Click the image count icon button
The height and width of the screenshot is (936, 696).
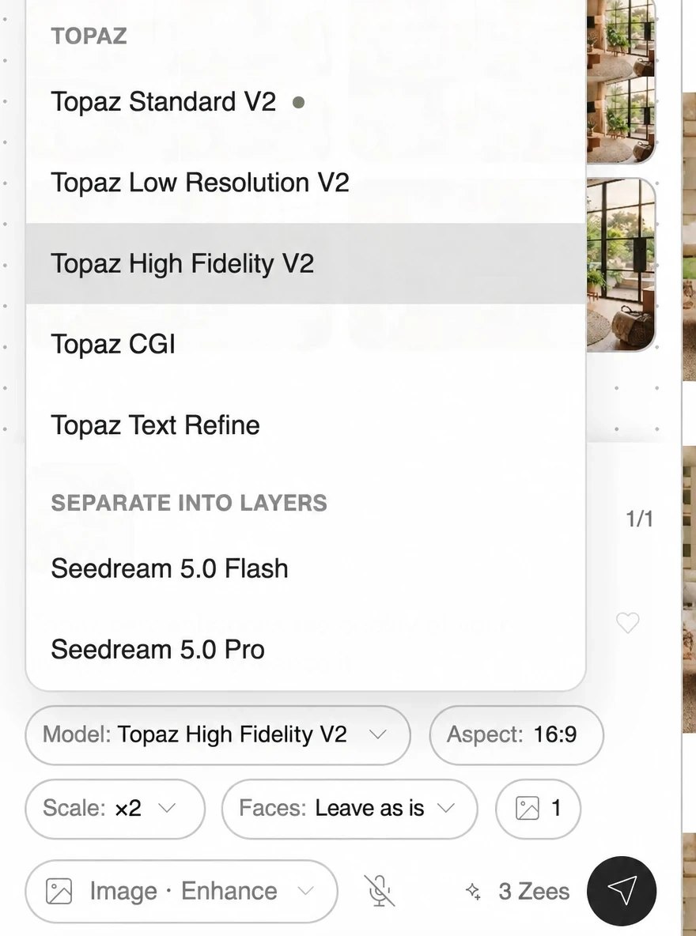(x=538, y=808)
